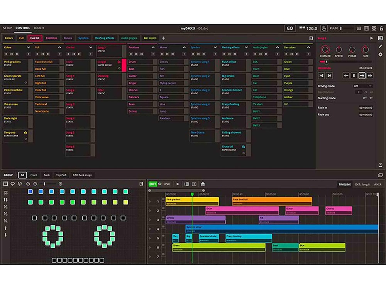The image size is (386, 289).
Task: Switch to LIVE mode
Action: point(167,184)
